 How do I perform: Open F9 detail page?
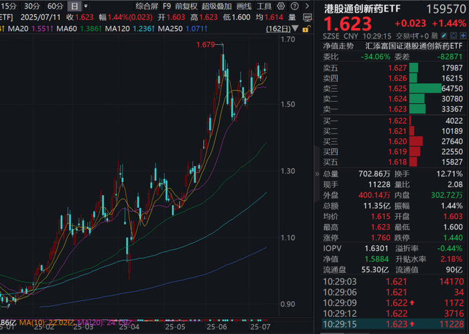pos(167,6)
